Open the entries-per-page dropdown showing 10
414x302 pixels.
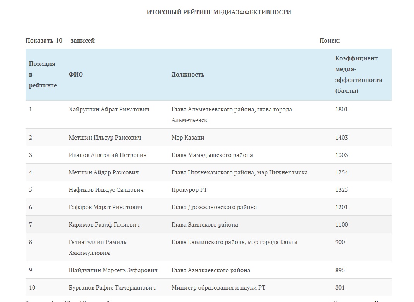[59, 41]
